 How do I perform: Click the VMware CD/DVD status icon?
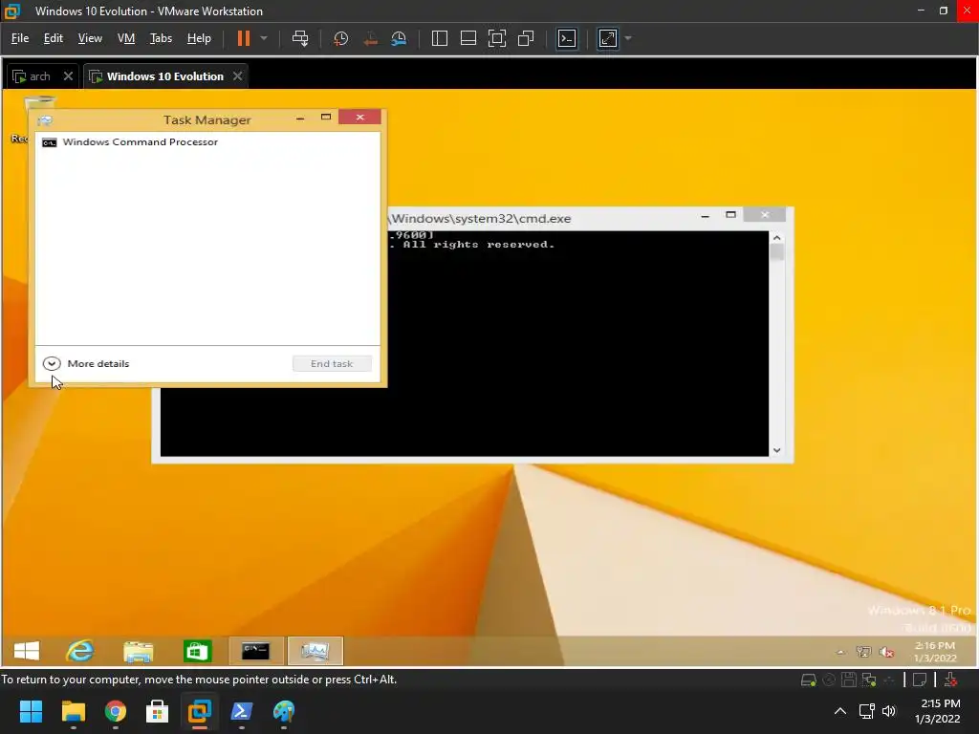pyautogui.click(x=829, y=680)
